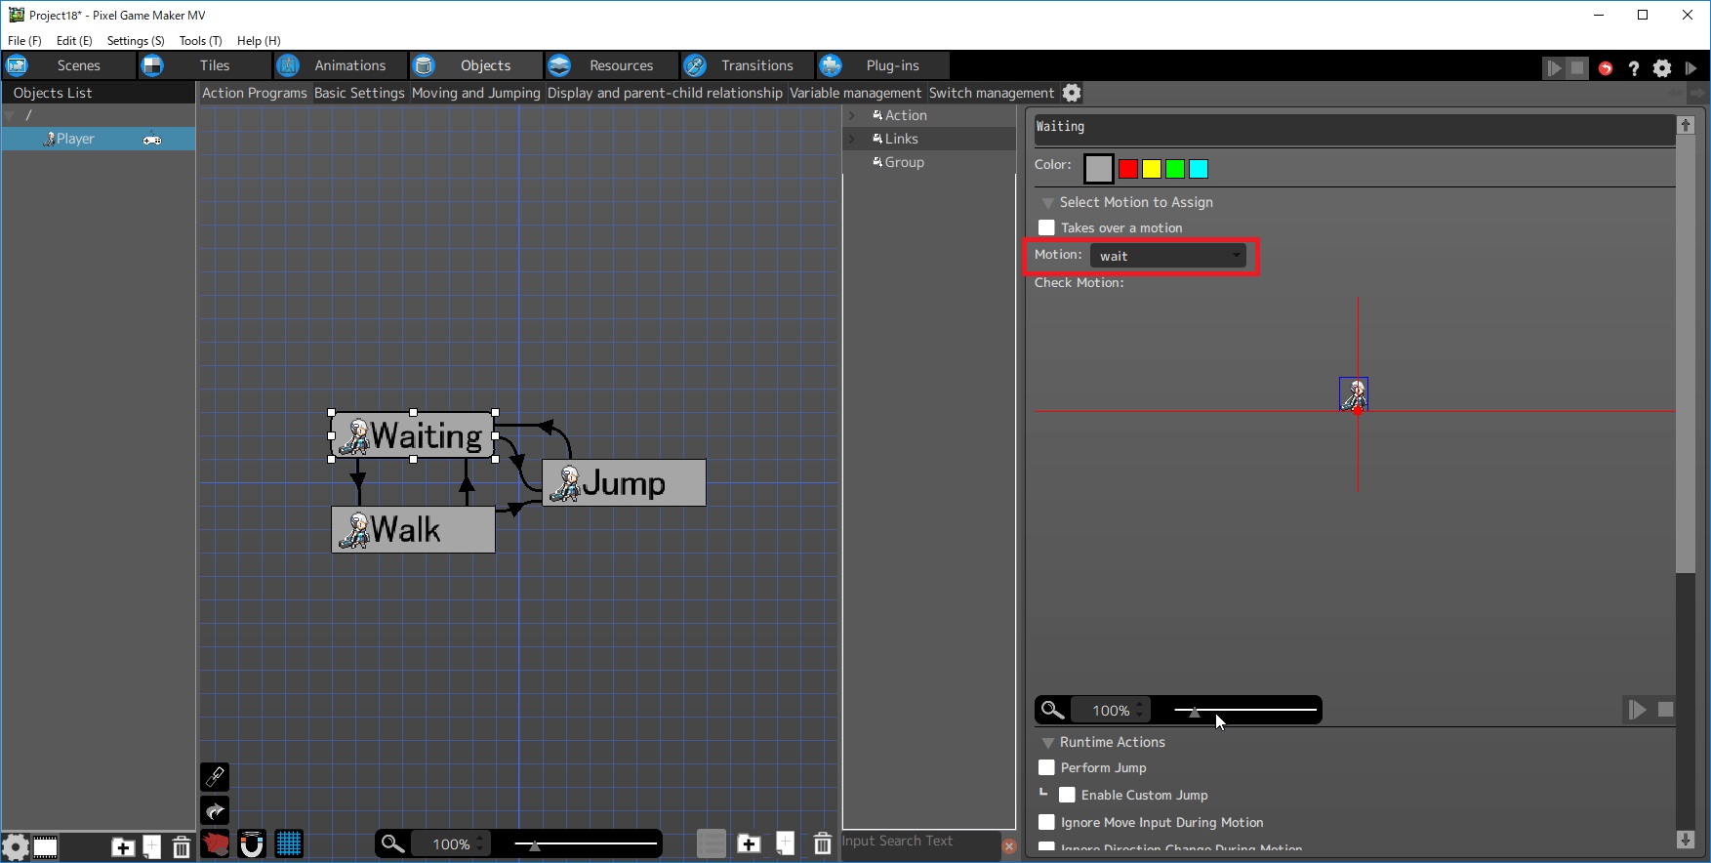Open the Variable management tab
This screenshot has height=863, width=1711.
tap(855, 93)
